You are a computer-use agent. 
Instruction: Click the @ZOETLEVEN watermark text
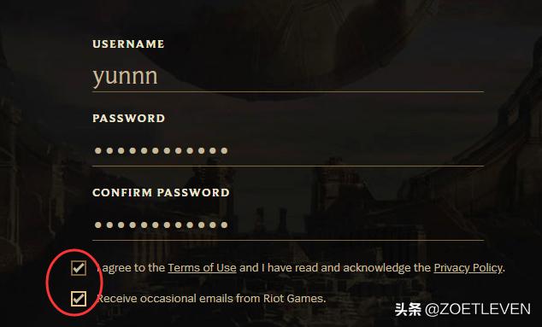[x=478, y=309]
